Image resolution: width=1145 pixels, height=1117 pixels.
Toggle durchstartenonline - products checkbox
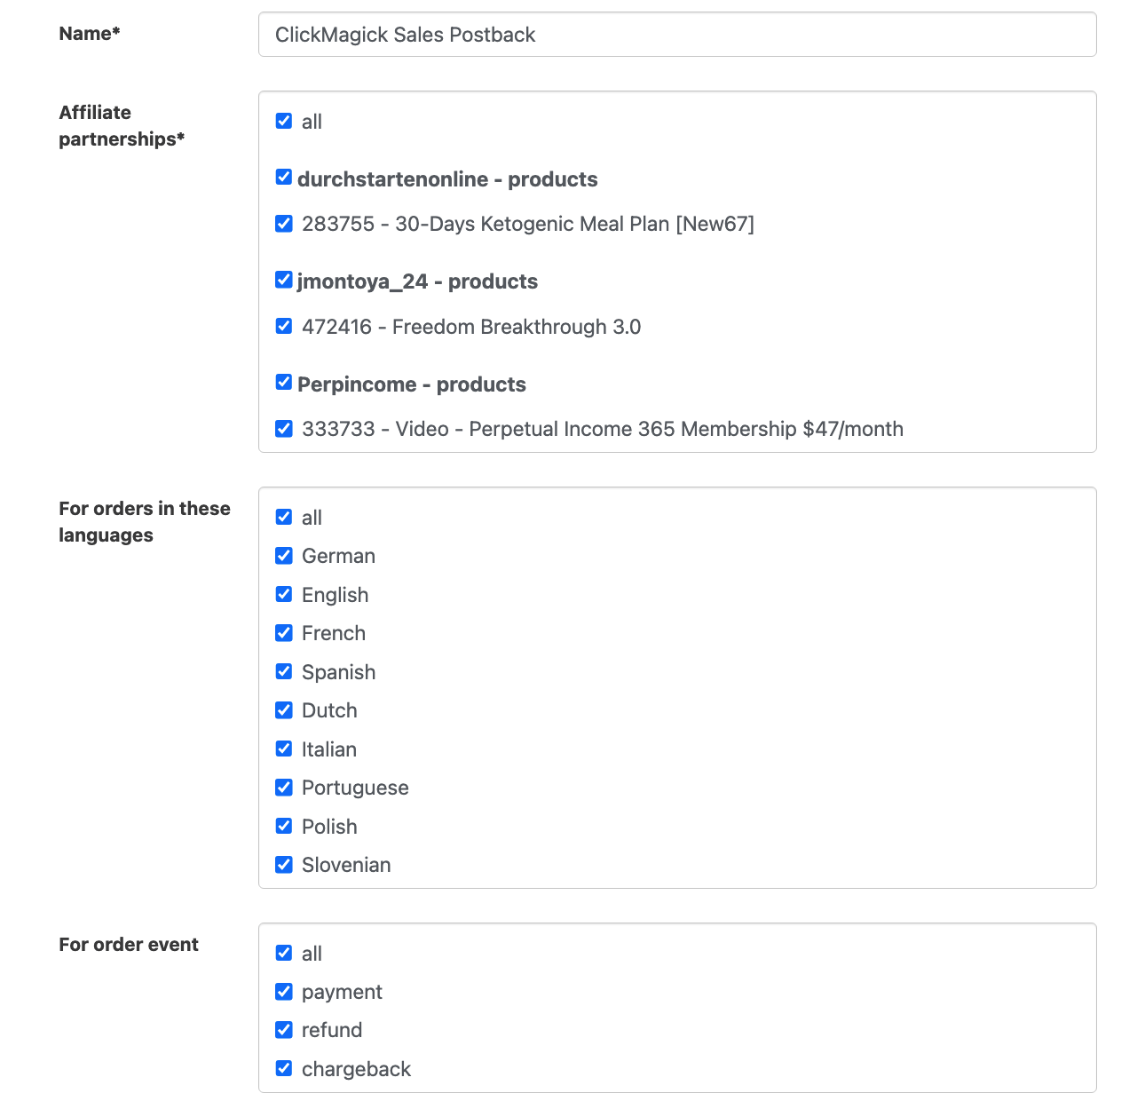[x=284, y=178]
